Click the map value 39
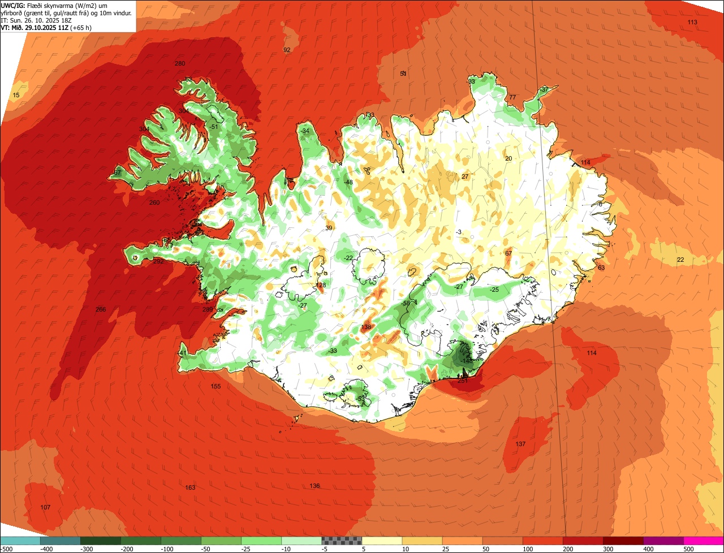The width and height of the screenshot is (724, 553). (329, 228)
